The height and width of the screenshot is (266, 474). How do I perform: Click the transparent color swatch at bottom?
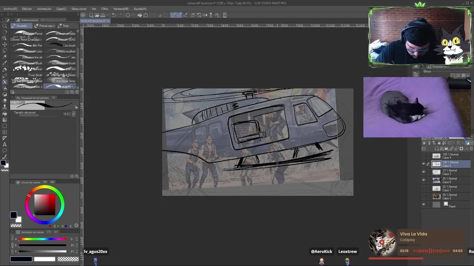coord(68,259)
